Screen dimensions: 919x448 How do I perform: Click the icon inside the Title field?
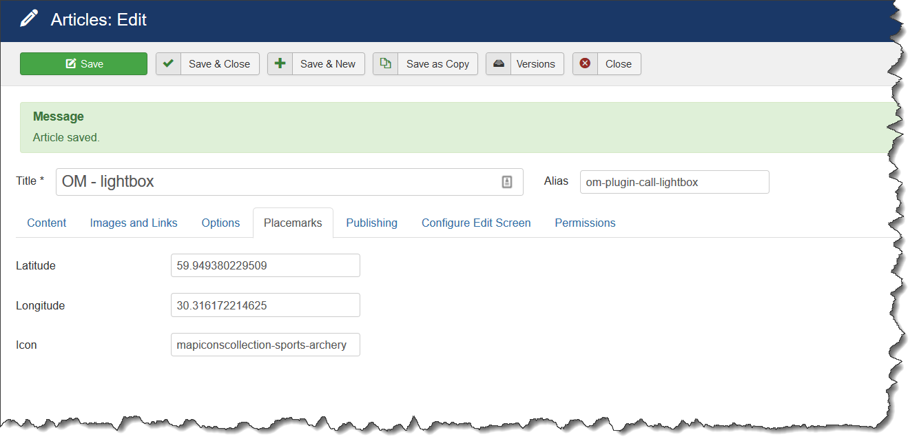tap(507, 182)
